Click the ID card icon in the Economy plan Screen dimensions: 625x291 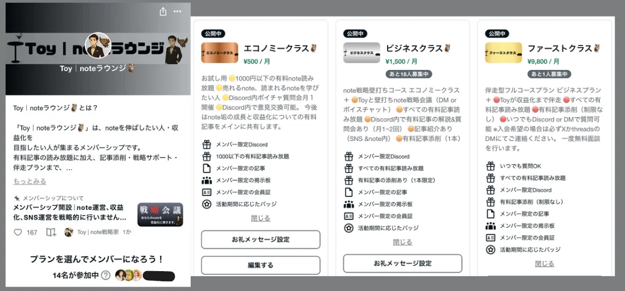point(207,192)
